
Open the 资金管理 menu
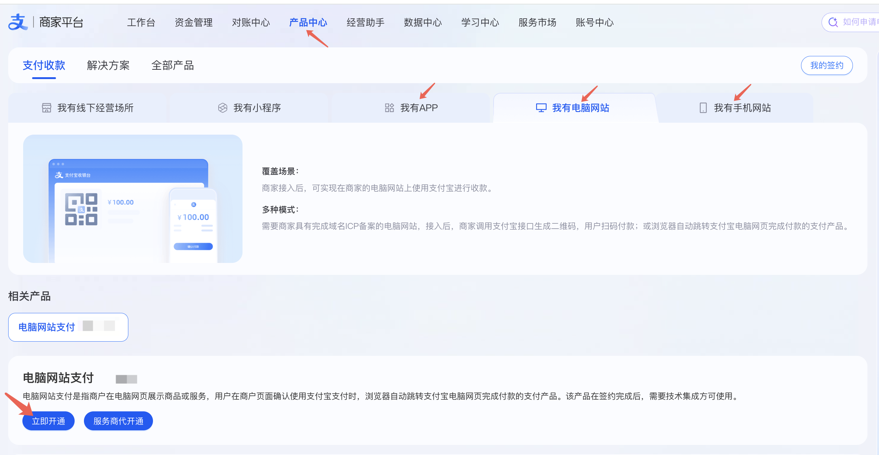(194, 22)
